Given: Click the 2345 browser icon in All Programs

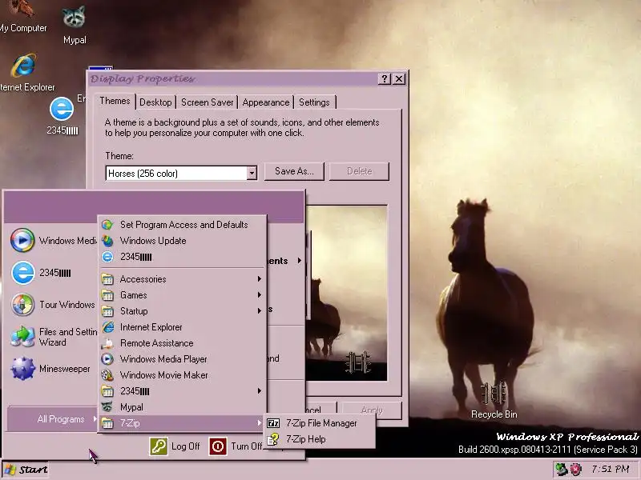Looking at the screenshot, I should [x=107, y=257].
